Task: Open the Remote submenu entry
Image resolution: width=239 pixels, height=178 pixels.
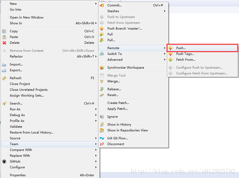Action: (x=133, y=48)
